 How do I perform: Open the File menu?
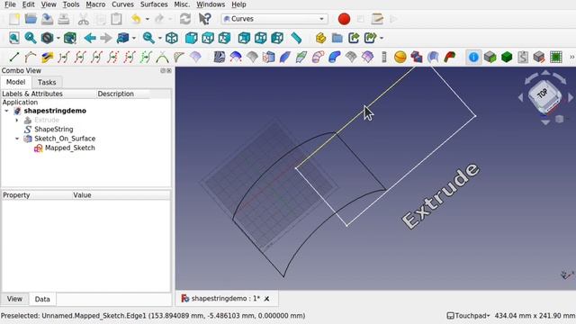tap(10, 4)
